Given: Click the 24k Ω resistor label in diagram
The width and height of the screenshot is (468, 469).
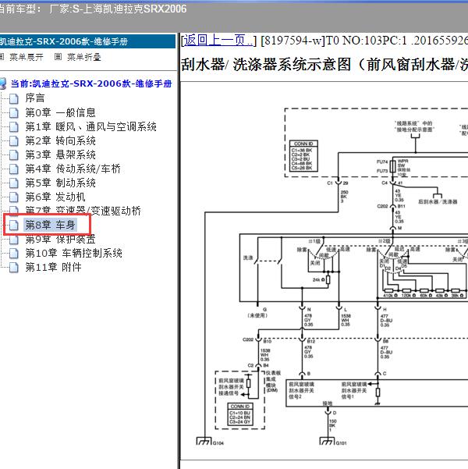Looking at the screenshot, I should [x=318, y=279].
